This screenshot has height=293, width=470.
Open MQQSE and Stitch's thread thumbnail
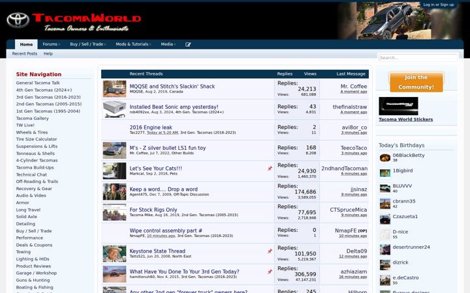pyautogui.click(x=114, y=89)
